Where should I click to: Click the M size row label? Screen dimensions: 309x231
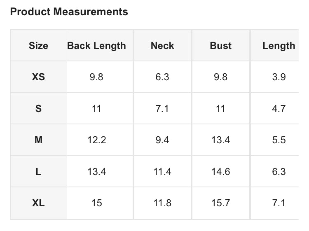point(38,140)
